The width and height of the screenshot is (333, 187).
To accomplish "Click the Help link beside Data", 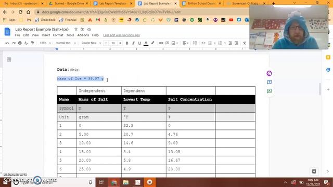I will click(74, 70).
